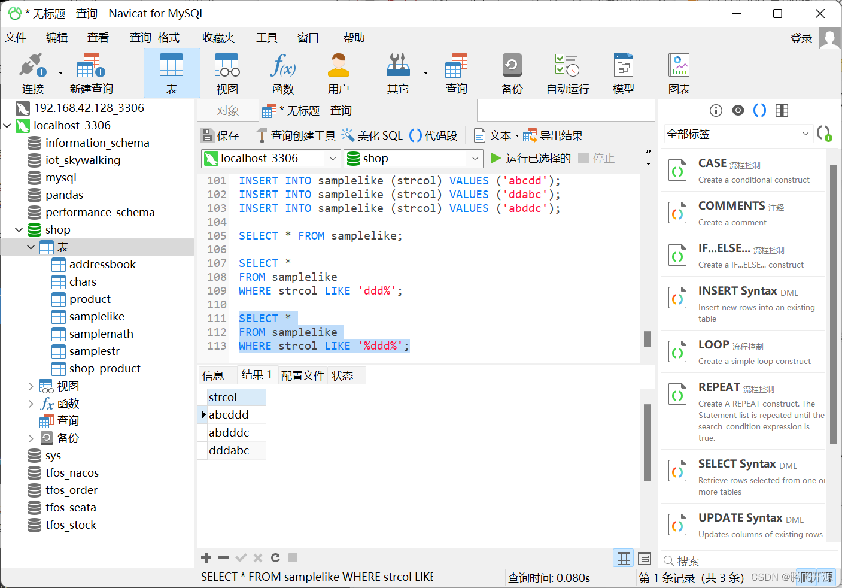The width and height of the screenshot is (842, 588).
Task: Select the shop_product table in tree
Action: [x=105, y=368]
